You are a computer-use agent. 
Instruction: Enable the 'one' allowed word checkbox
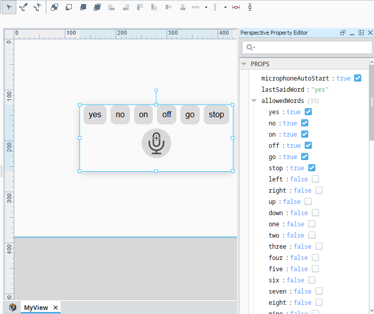[312, 224]
